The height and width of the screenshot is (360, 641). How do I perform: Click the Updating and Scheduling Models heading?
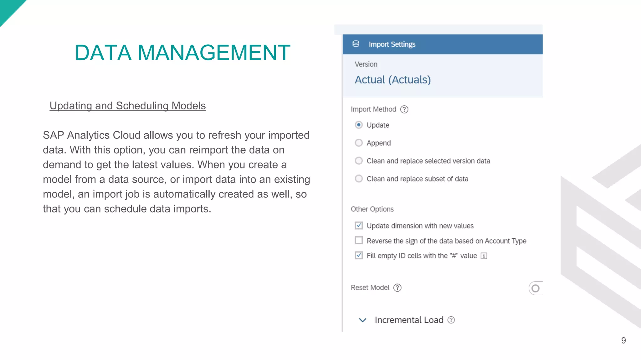[128, 106]
